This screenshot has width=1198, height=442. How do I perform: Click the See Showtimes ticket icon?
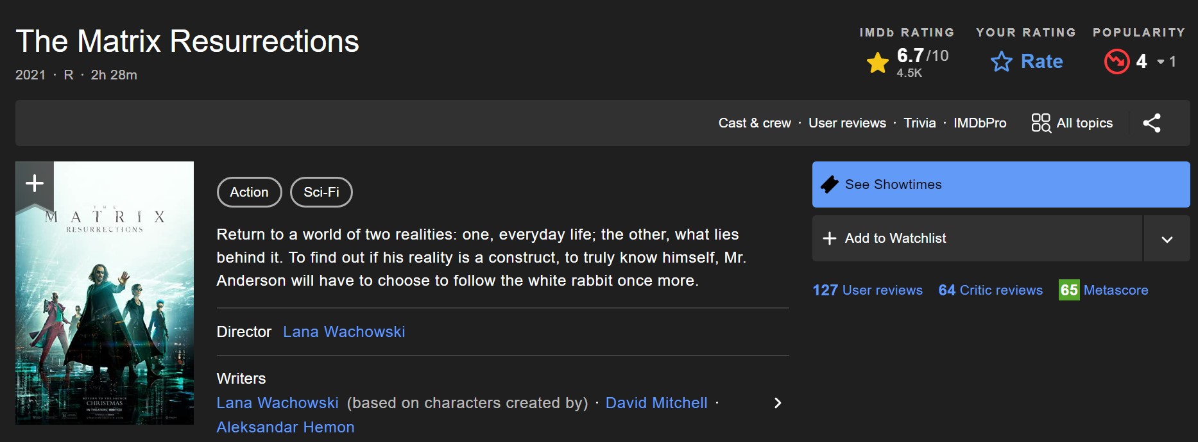[830, 184]
